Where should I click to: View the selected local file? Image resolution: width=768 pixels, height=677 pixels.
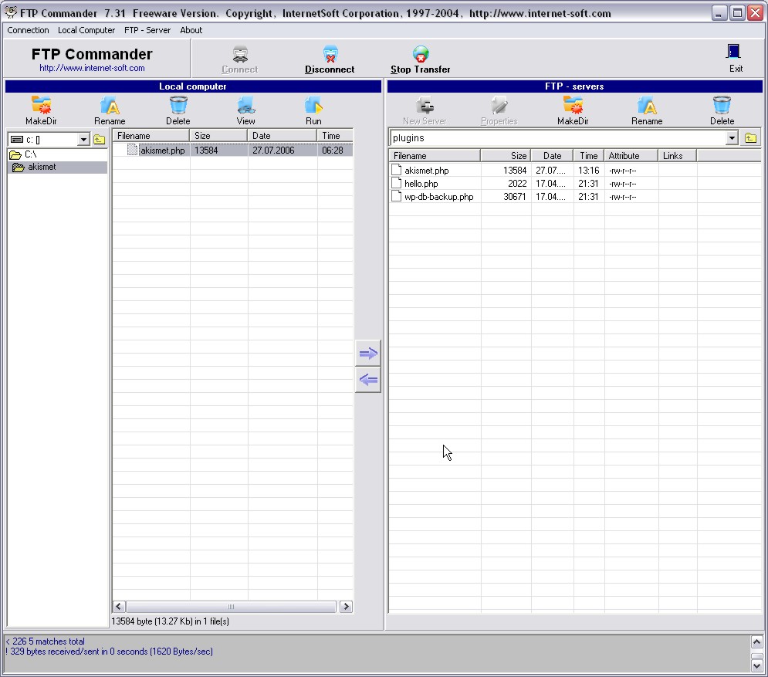(246, 110)
